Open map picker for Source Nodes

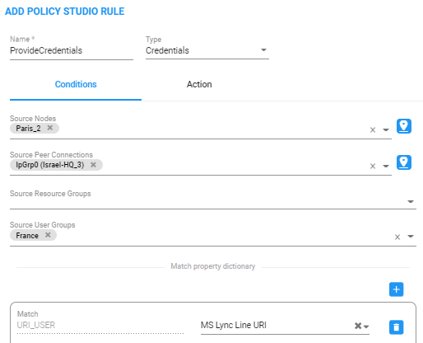coord(403,126)
